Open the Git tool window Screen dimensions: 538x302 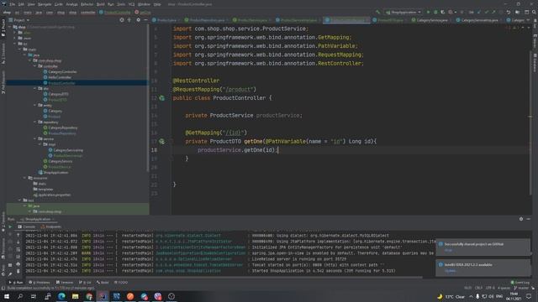coord(85,283)
